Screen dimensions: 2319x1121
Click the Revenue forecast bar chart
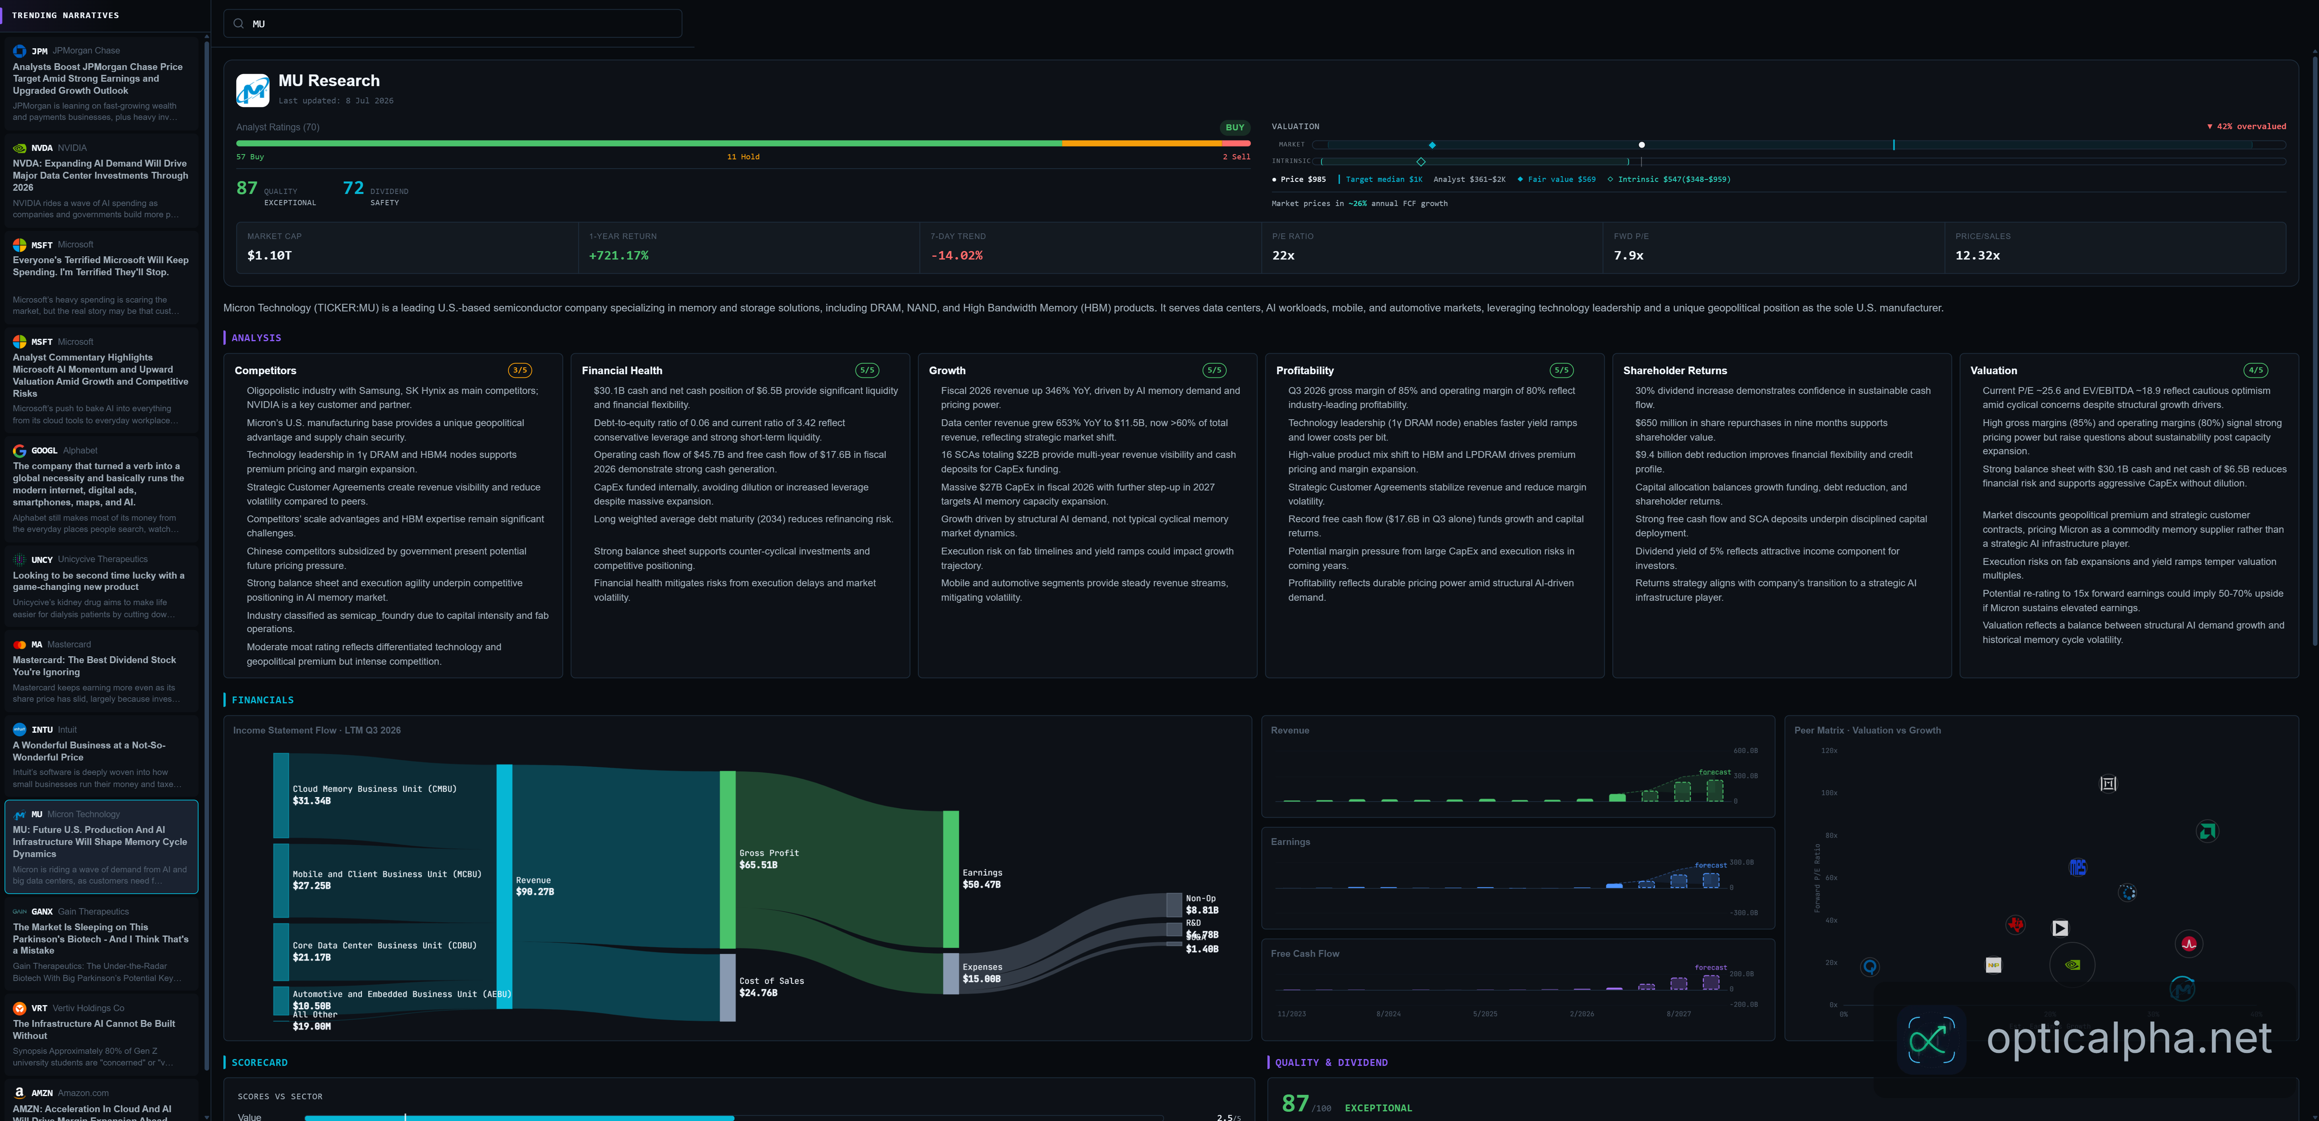pyautogui.click(x=1518, y=767)
